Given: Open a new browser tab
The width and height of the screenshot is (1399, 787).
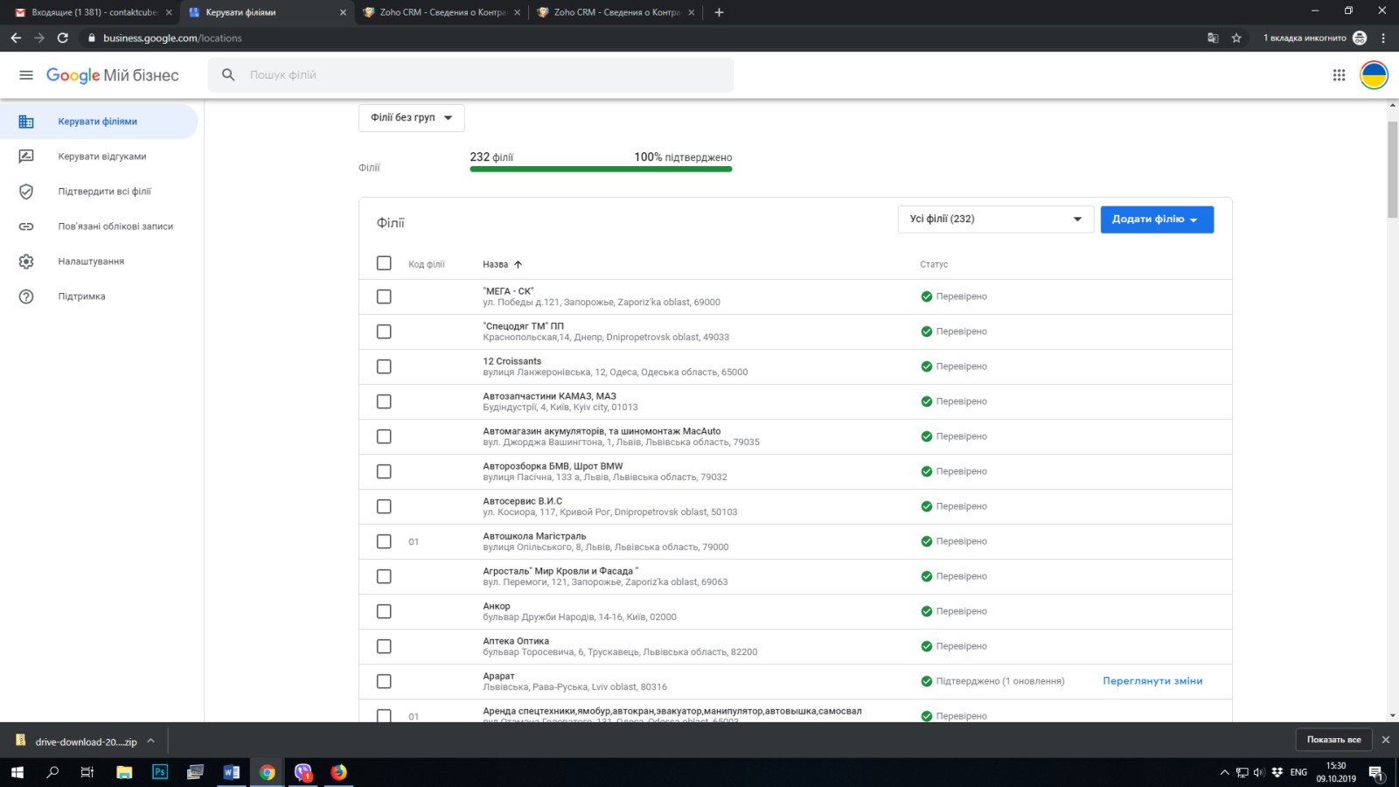Looking at the screenshot, I should (x=719, y=12).
